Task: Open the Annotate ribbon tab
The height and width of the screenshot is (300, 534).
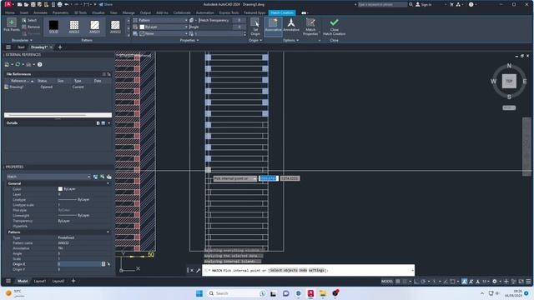Action: pyautogui.click(x=40, y=12)
